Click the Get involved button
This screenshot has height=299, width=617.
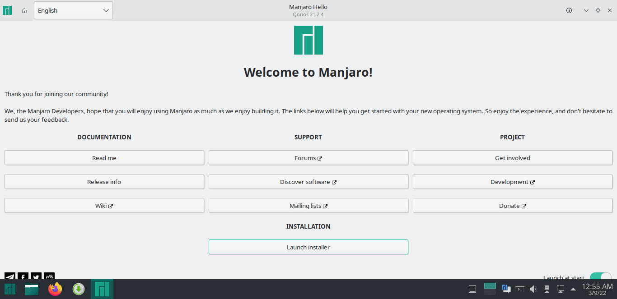click(x=513, y=158)
